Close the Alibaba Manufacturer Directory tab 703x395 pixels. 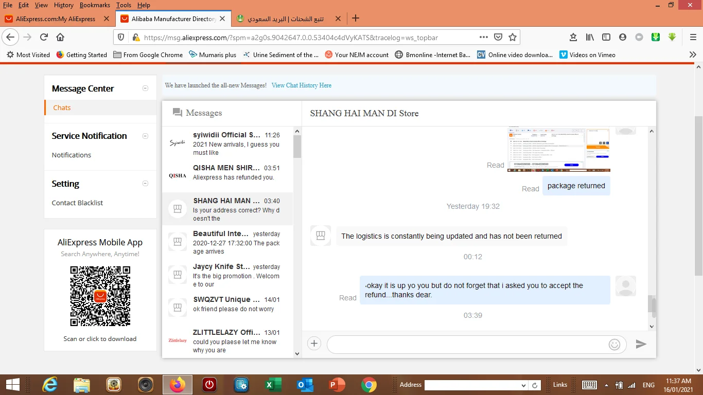222,19
